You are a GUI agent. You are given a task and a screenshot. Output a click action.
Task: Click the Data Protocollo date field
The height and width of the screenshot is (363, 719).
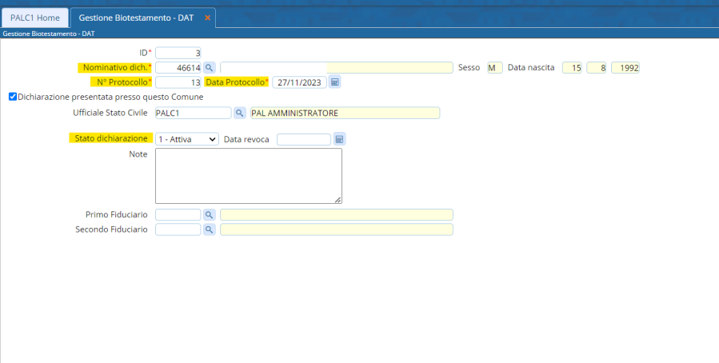click(299, 82)
